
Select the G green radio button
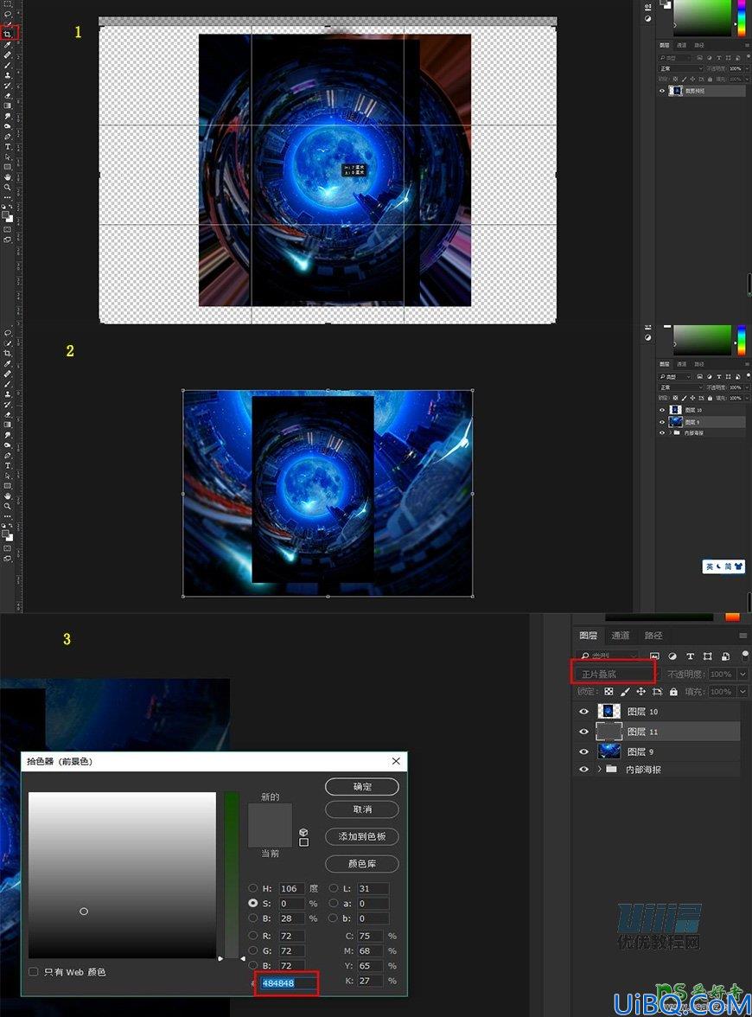click(x=252, y=951)
